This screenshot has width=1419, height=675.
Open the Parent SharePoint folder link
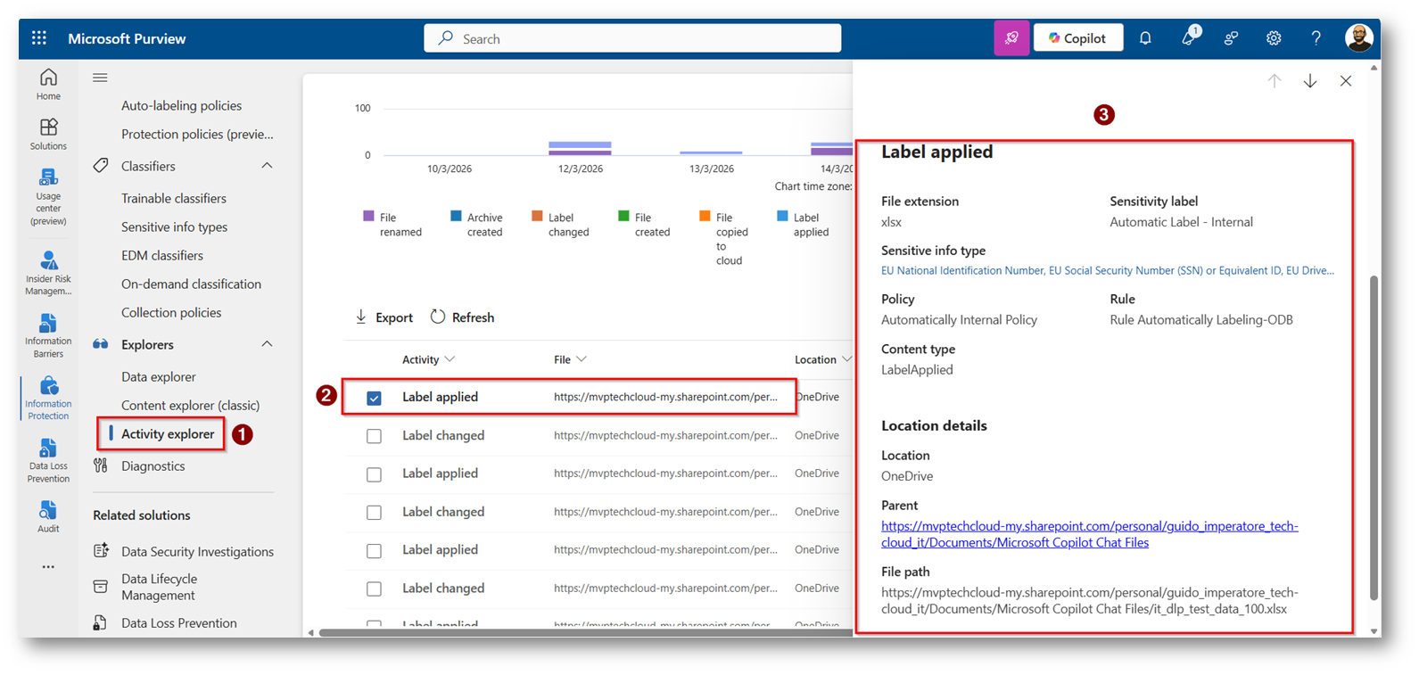(1089, 534)
